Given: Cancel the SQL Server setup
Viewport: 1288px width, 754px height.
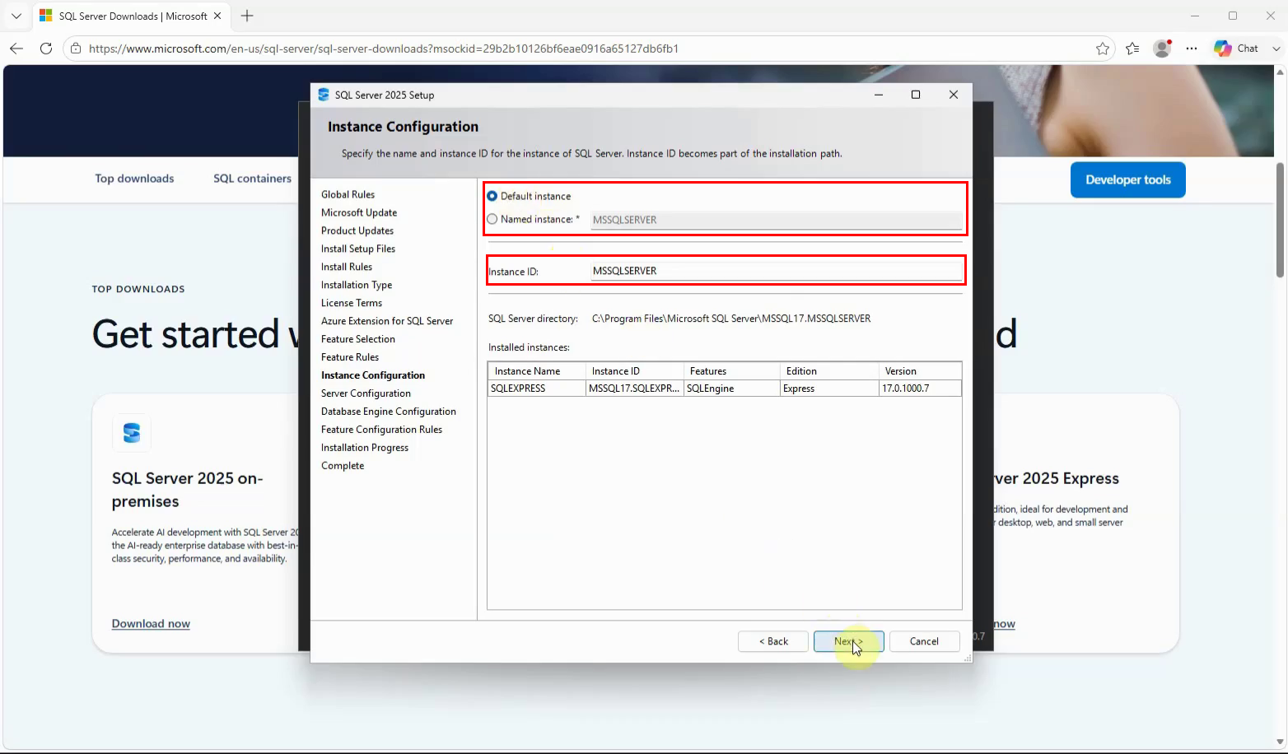Looking at the screenshot, I should (x=924, y=641).
